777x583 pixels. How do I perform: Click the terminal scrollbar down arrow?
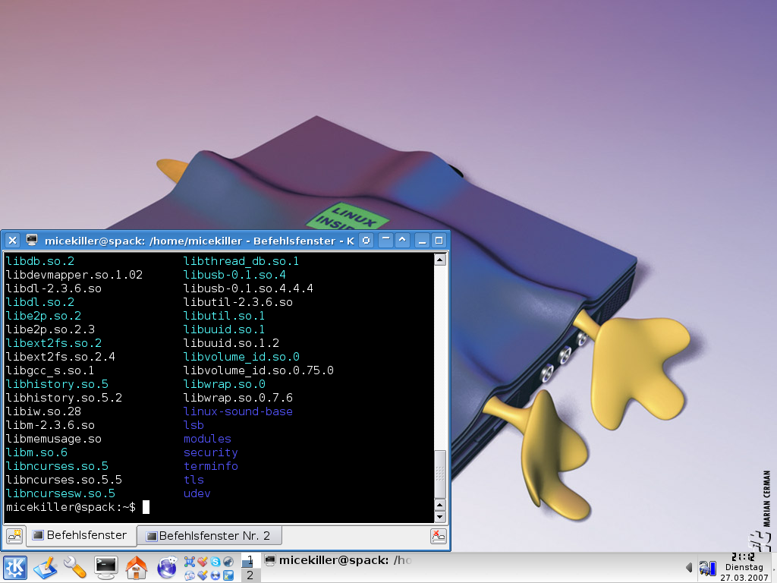pos(439,517)
